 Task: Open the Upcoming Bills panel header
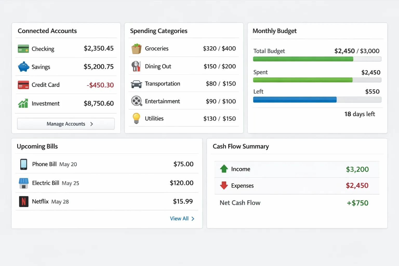pyautogui.click(x=37, y=146)
